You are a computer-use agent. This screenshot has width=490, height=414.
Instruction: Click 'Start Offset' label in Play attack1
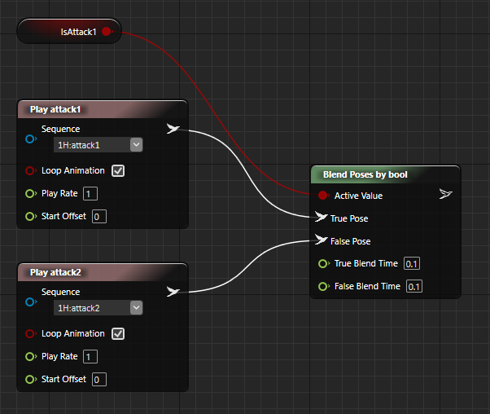coord(63,217)
